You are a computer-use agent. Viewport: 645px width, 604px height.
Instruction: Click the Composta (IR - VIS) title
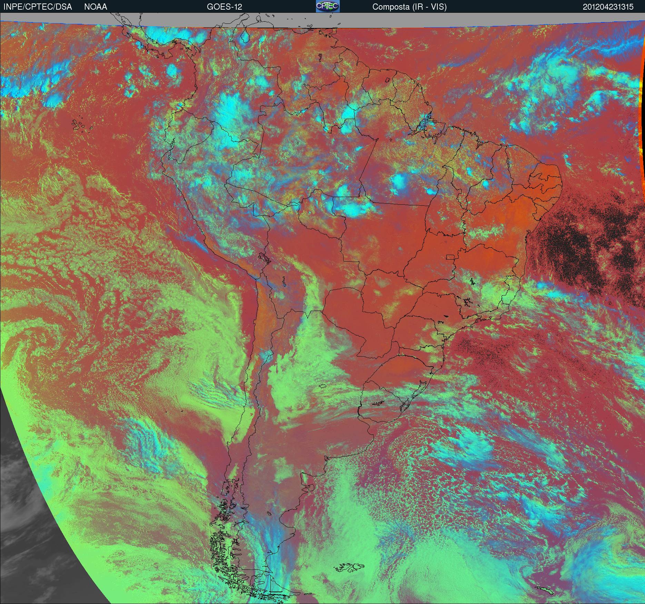[409, 7]
